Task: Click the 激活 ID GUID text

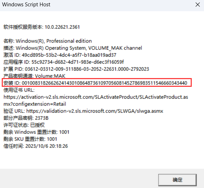Action: (x=69, y=55)
